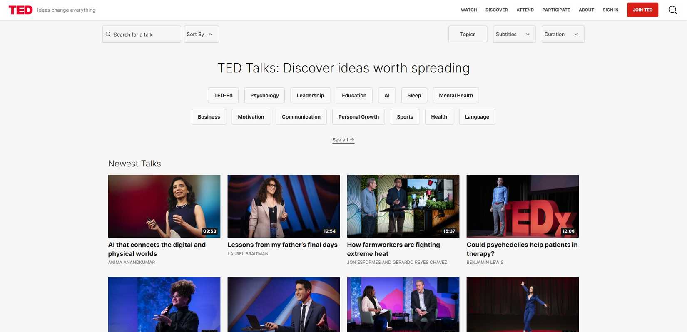
Task: Click the arrow in See all link
Action: 352,140
